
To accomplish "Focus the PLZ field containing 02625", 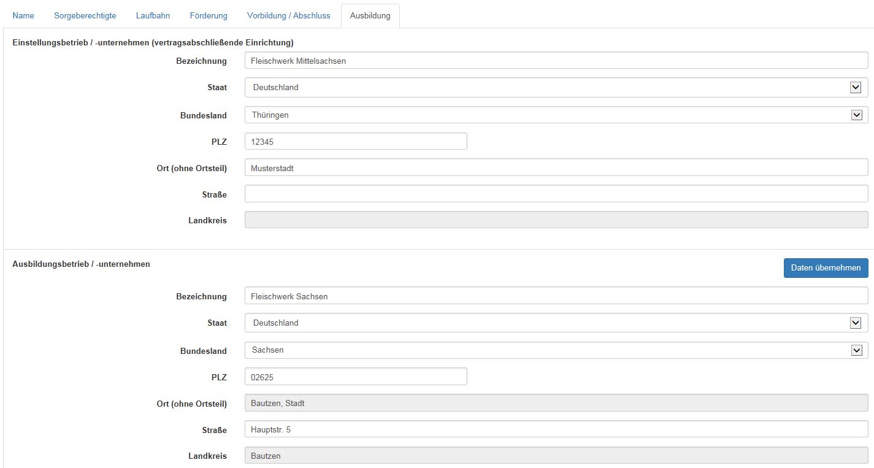I will click(355, 376).
